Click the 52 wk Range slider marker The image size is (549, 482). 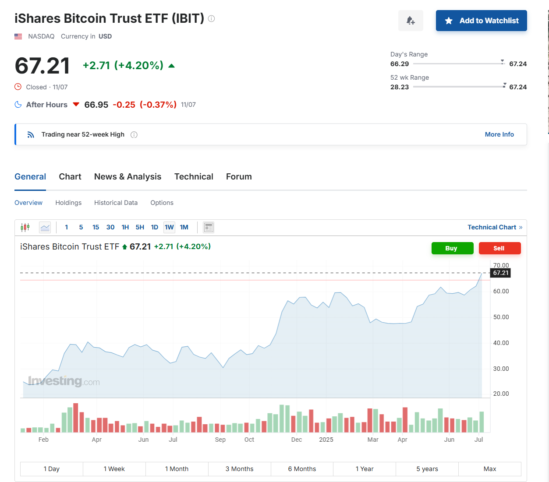(x=505, y=85)
